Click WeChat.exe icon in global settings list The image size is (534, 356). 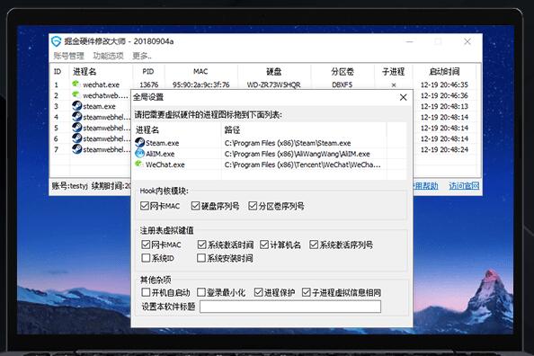pyautogui.click(x=139, y=164)
